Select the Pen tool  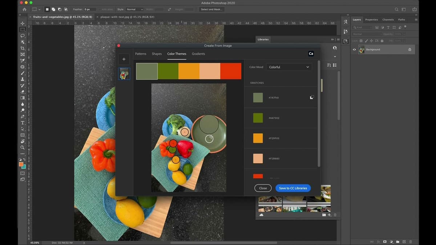[22, 116]
